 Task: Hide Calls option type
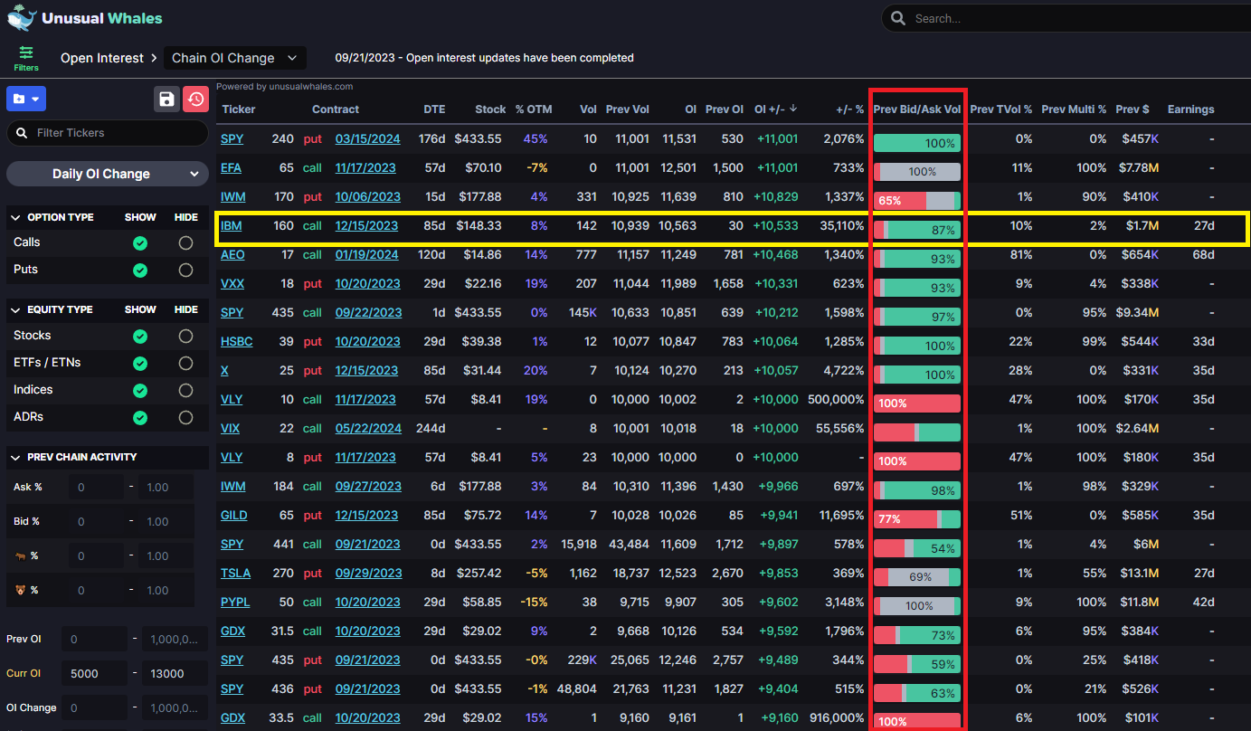click(186, 242)
